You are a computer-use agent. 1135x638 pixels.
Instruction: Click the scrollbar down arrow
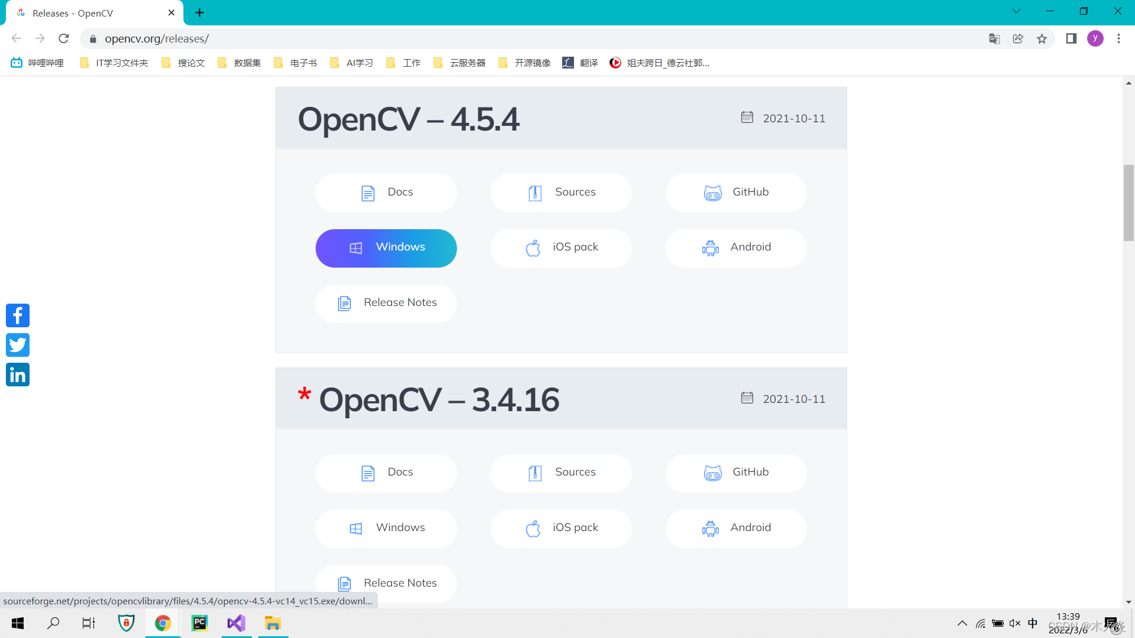[x=1128, y=602]
